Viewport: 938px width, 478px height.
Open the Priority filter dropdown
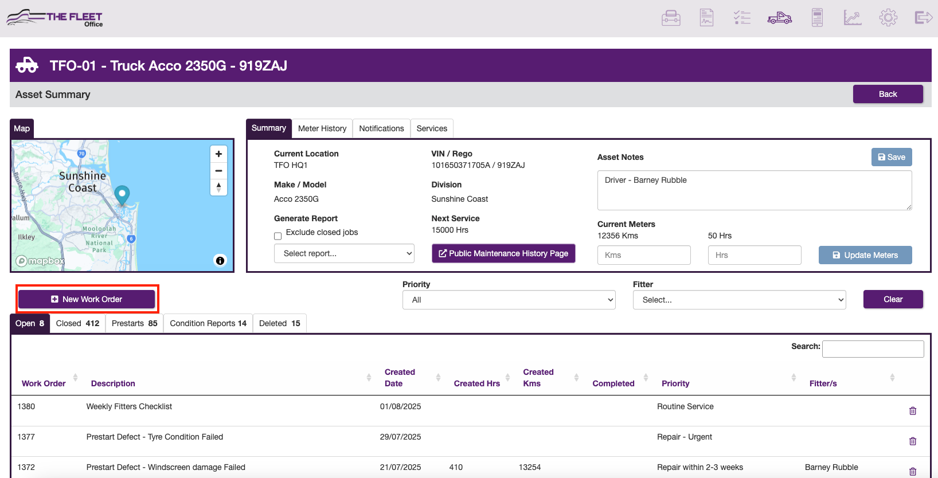(509, 300)
